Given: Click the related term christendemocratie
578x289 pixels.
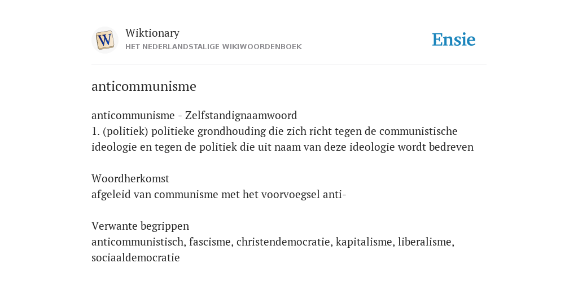Looking at the screenshot, I should coord(284,242).
